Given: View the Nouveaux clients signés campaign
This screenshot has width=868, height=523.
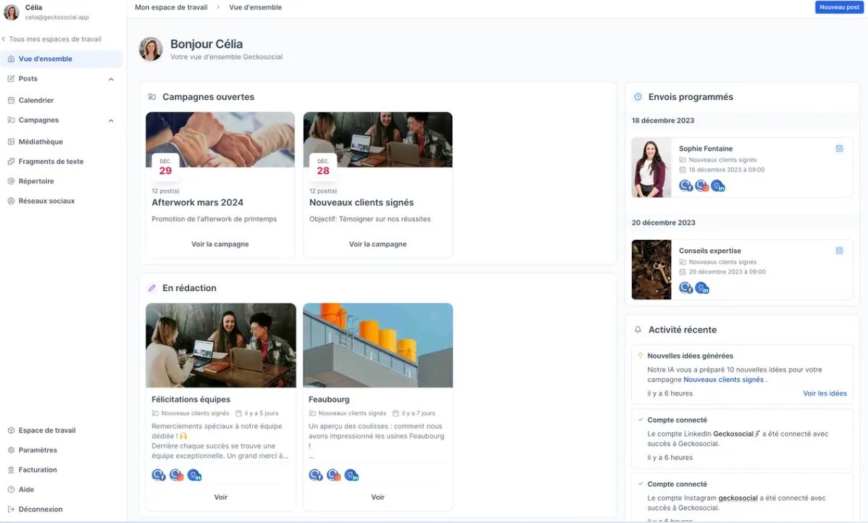Looking at the screenshot, I should pyautogui.click(x=377, y=244).
